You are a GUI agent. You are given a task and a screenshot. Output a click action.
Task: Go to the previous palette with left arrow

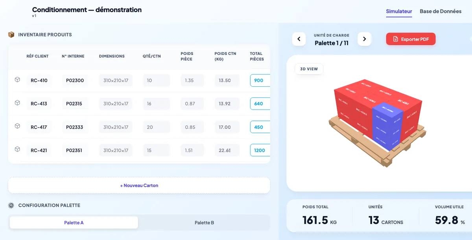tap(299, 39)
